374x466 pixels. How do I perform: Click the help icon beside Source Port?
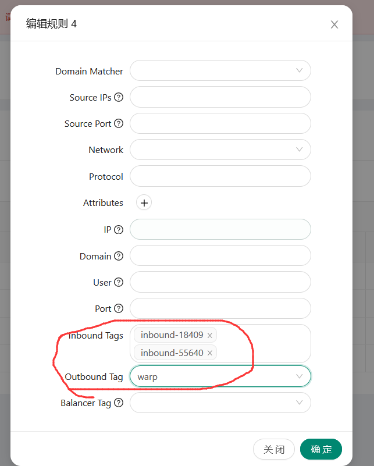[119, 124]
